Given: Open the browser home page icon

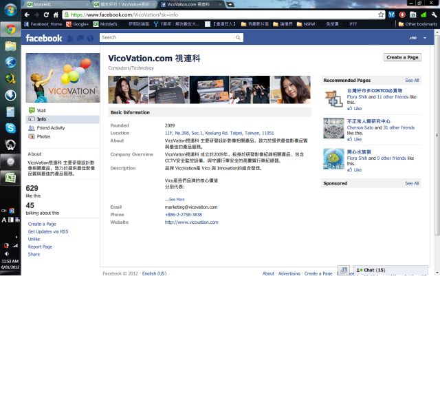Looking at the screenshot, I should pos(56,15).
